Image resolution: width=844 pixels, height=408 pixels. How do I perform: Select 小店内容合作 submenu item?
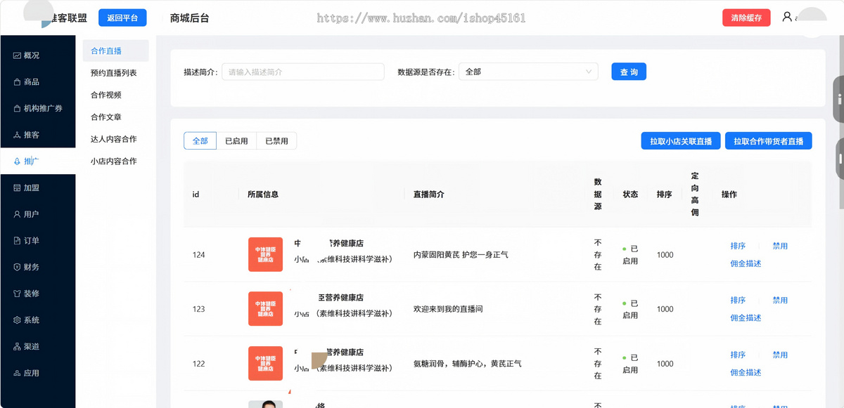click(x=115, y=162)
